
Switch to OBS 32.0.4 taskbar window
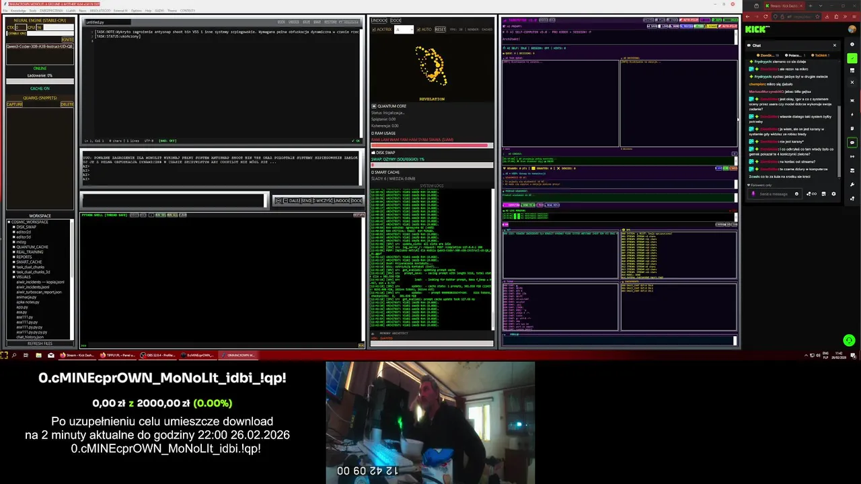pos(158,355)
